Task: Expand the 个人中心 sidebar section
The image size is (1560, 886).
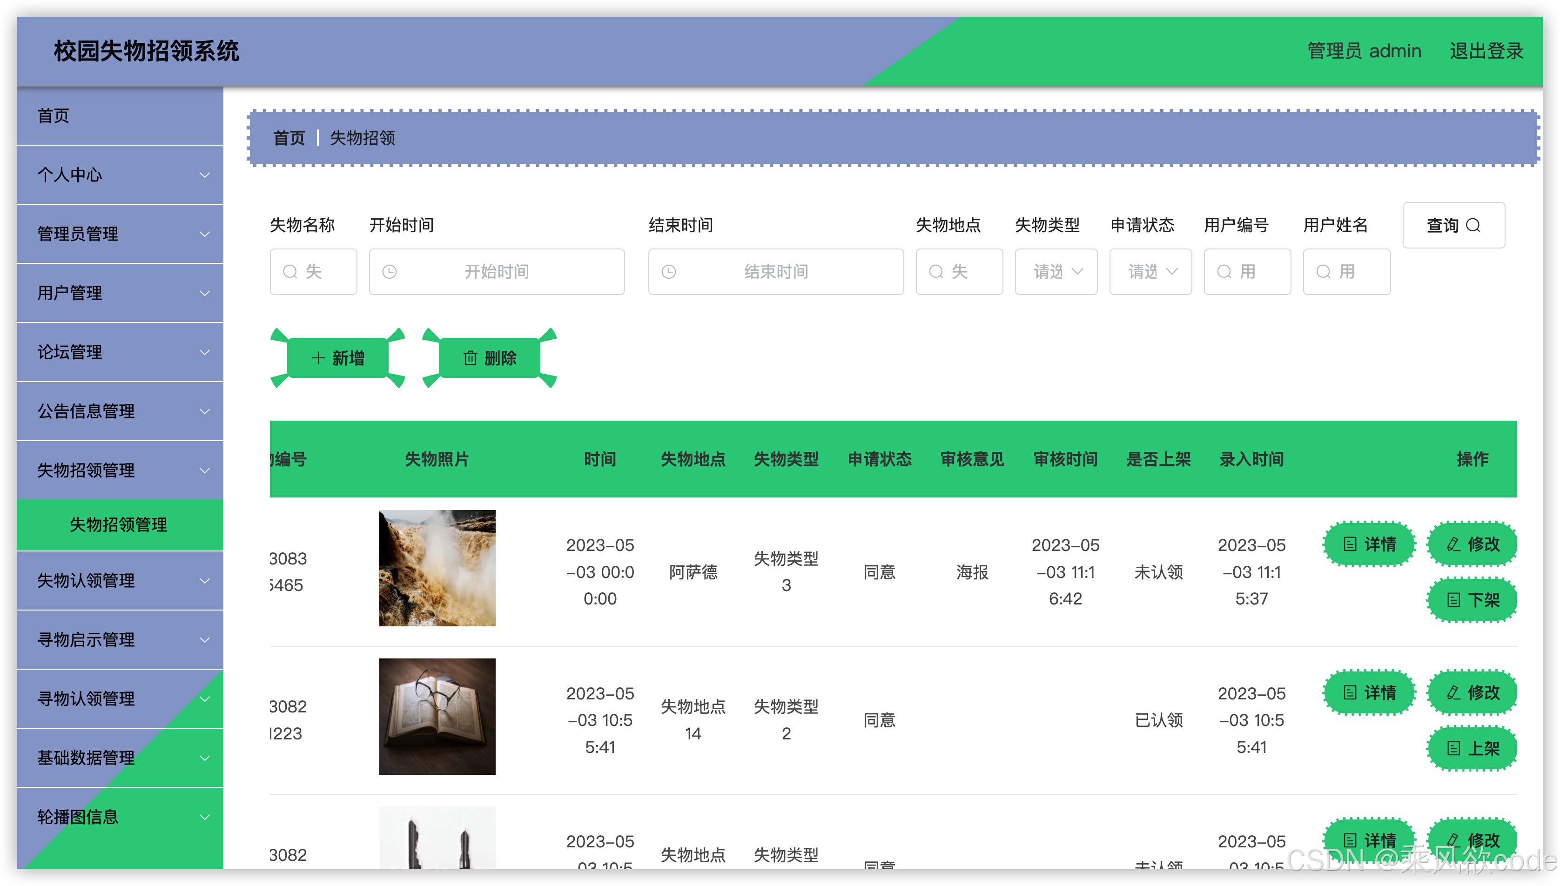Action: (120, 175)
